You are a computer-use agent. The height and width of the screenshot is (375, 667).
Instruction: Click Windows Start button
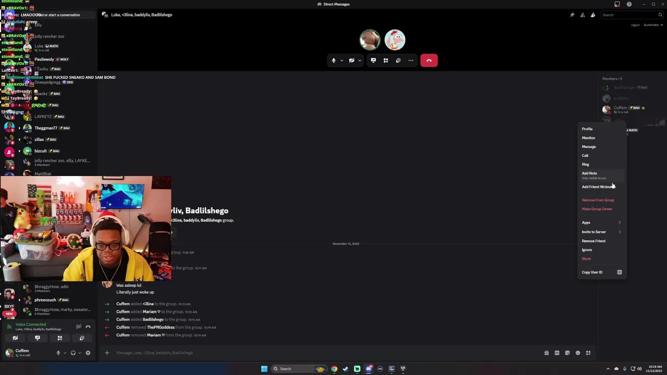264,369
